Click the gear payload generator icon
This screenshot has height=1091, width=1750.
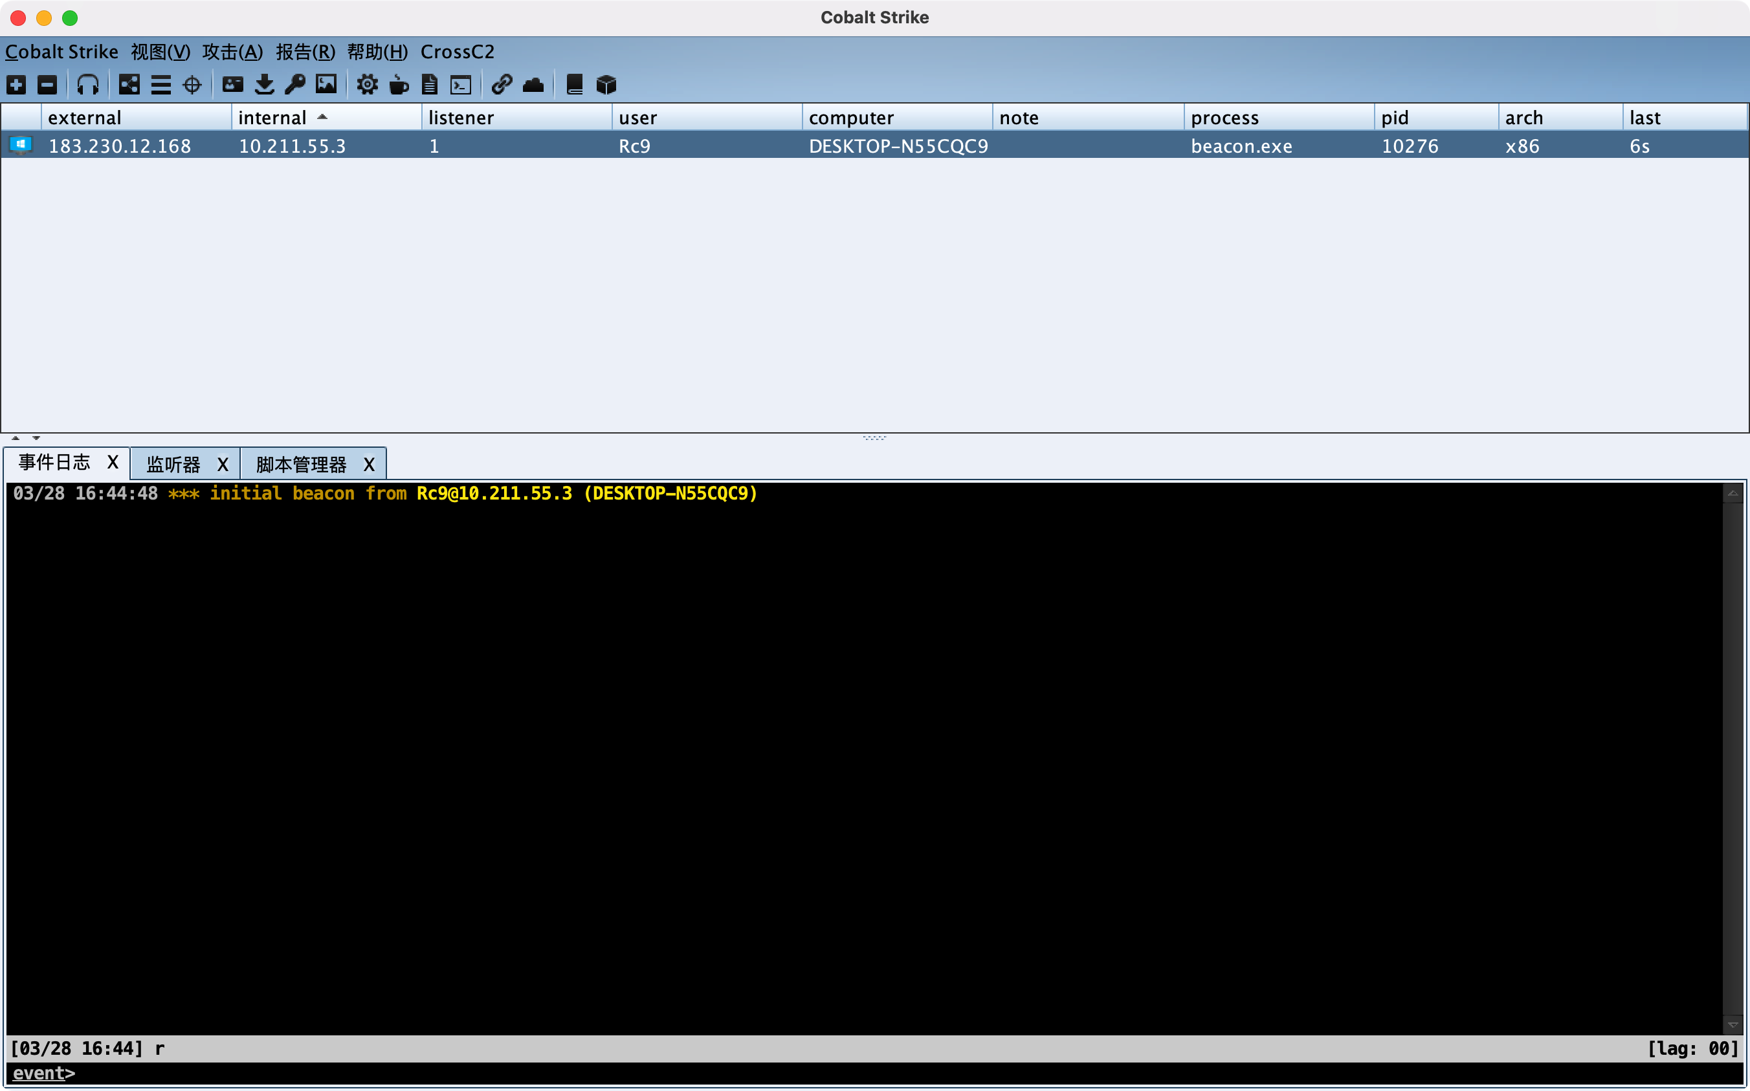pyautogui.click(x=368, y=85)
